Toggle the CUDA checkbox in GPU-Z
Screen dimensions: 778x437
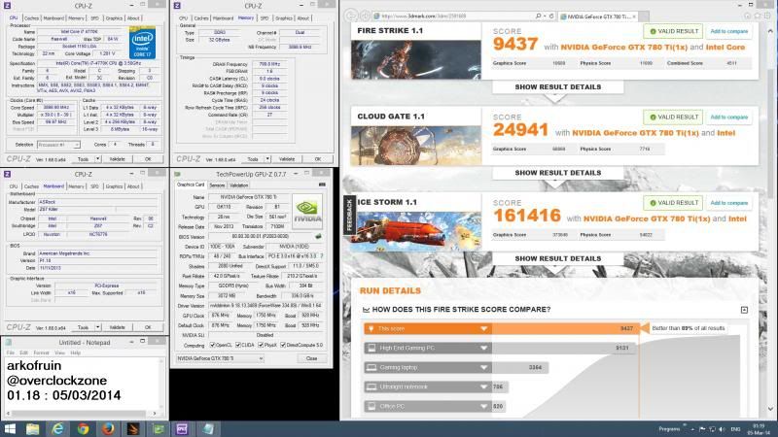(x=240, y=345)
